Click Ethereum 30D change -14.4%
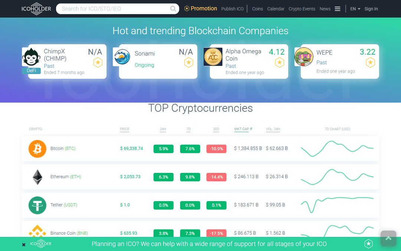Image resolution: width=401 pixels, height=251 pixels. click(x=216, y=177)
